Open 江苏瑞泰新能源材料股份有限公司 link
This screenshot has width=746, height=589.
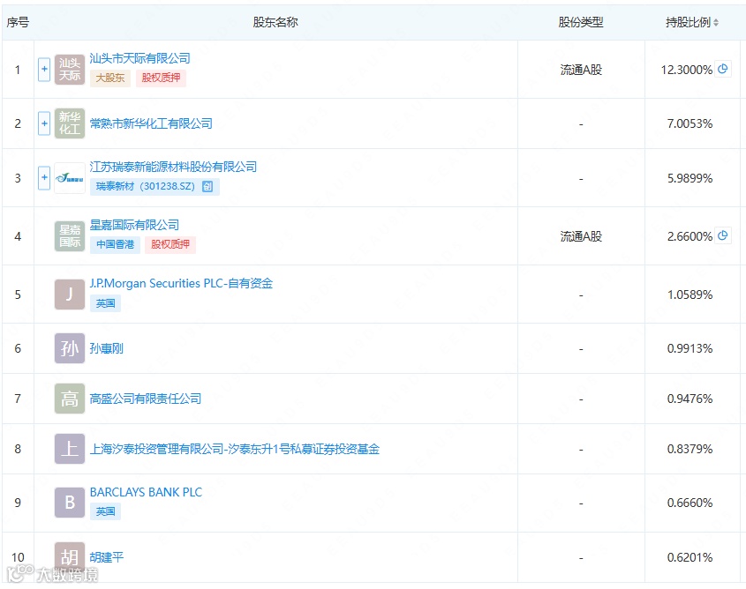[x=173, y=167]
